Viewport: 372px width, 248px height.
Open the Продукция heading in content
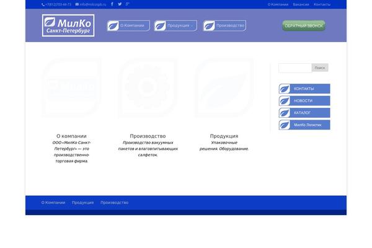[224, 136]
